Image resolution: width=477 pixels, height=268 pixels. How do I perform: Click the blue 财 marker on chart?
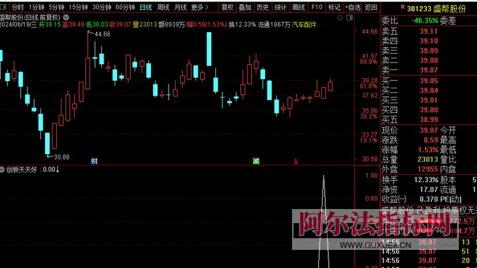pos(94,161)
